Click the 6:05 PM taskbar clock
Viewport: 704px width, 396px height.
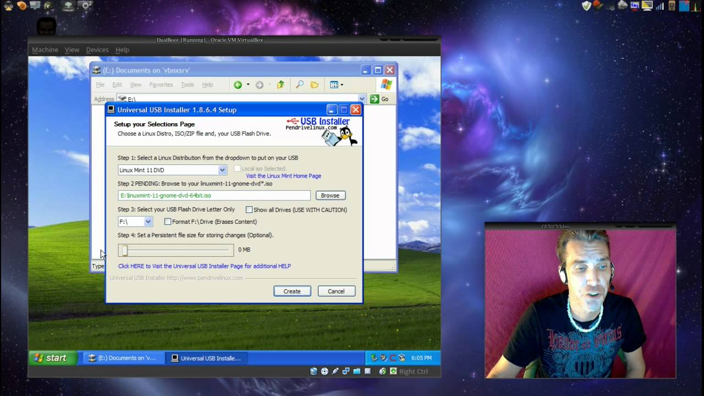tap(421, 358)
